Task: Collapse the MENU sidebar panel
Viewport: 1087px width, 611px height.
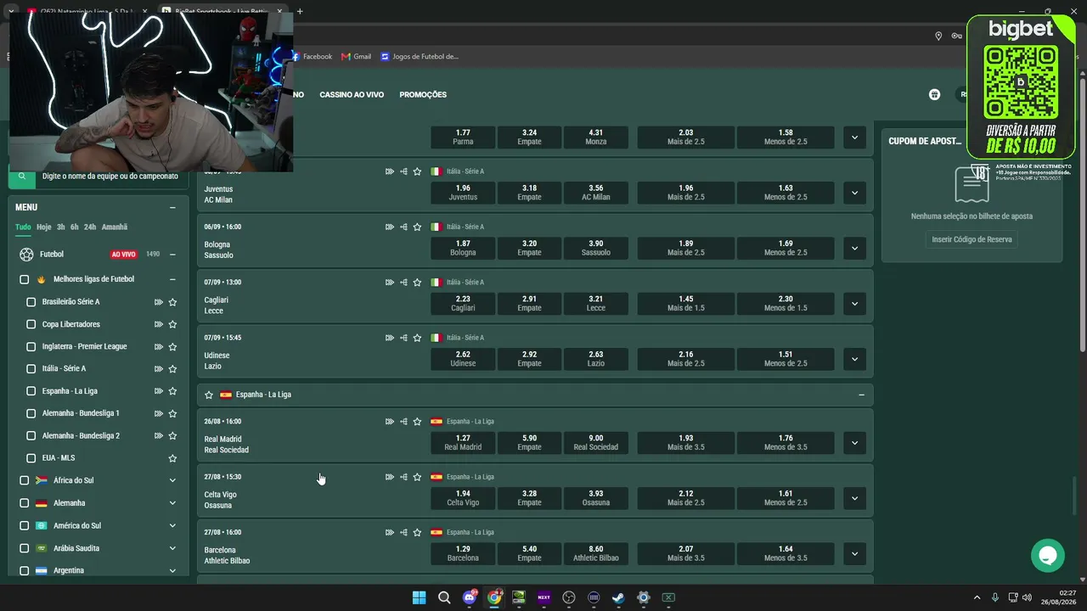Action: (x=172, y=207)
